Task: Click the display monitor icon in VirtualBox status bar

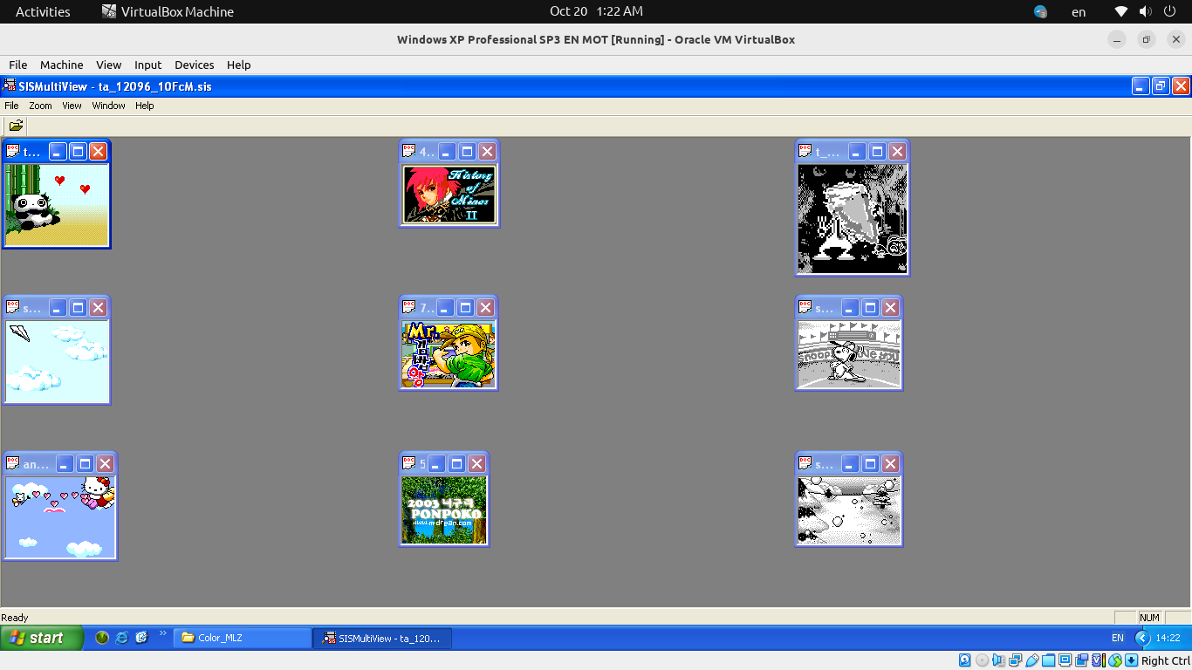Action: pos(1065,660)
